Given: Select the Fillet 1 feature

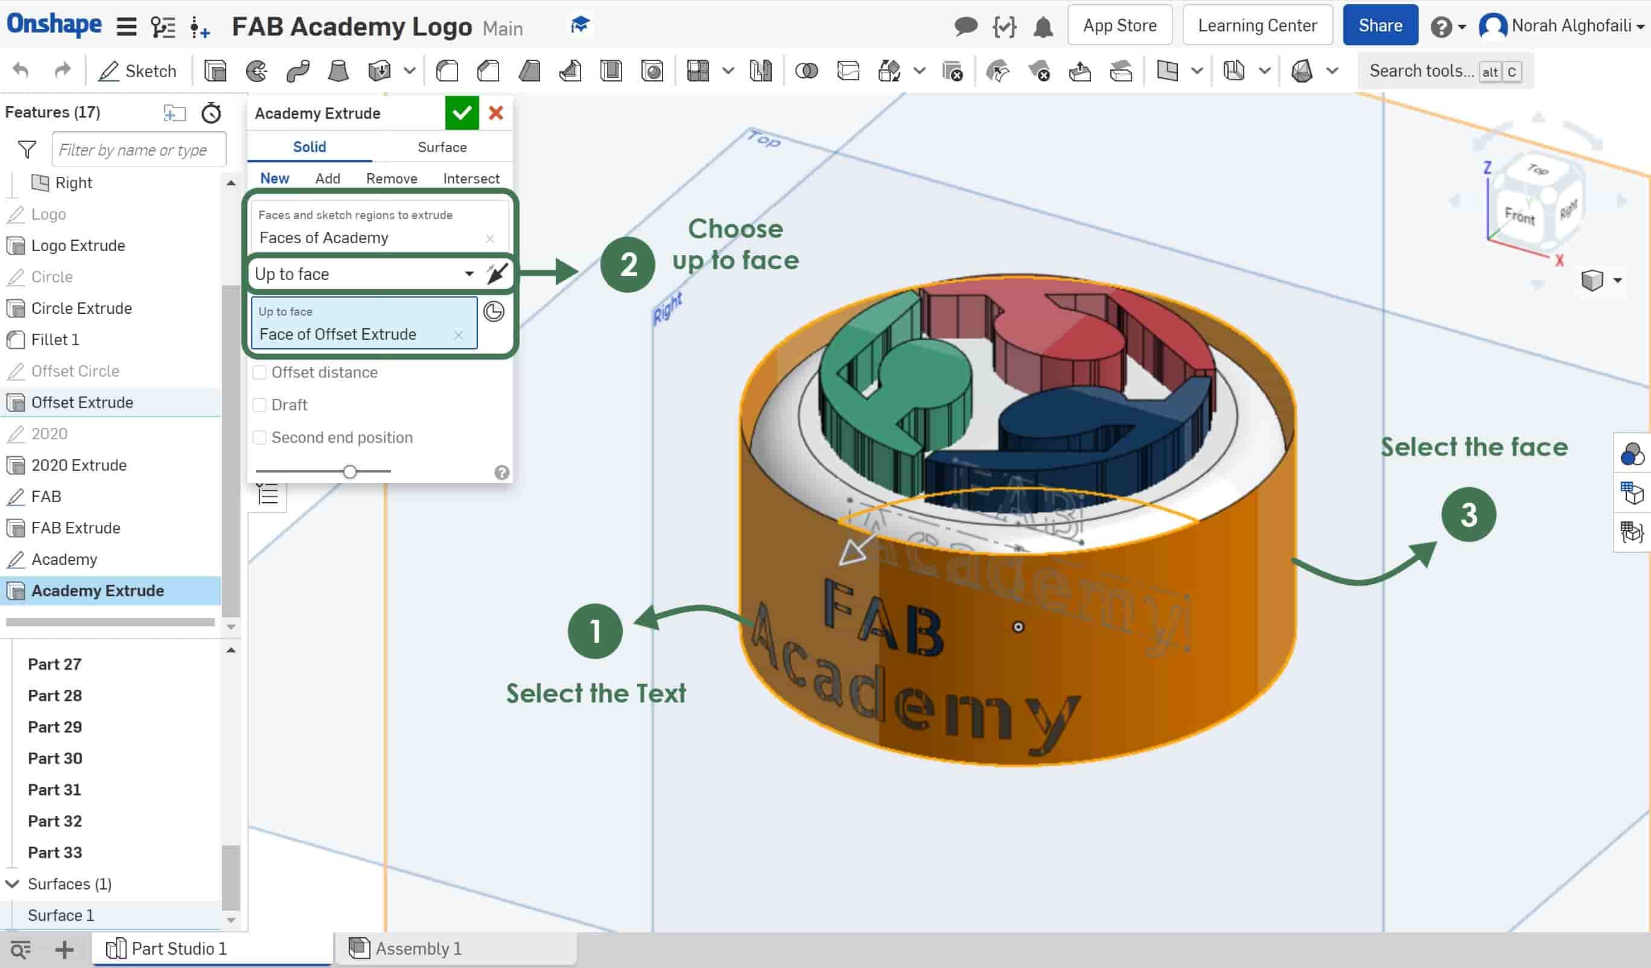Looking at the screenshot, I should click(x=110, y=340).
